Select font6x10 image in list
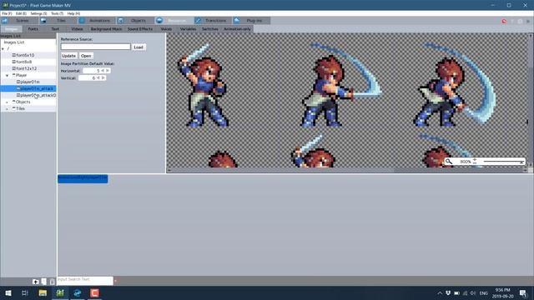534x300 pixels. point(28,55)
